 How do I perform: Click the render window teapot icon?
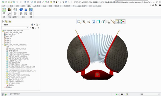pyautogui.click(x=21, y=10)
